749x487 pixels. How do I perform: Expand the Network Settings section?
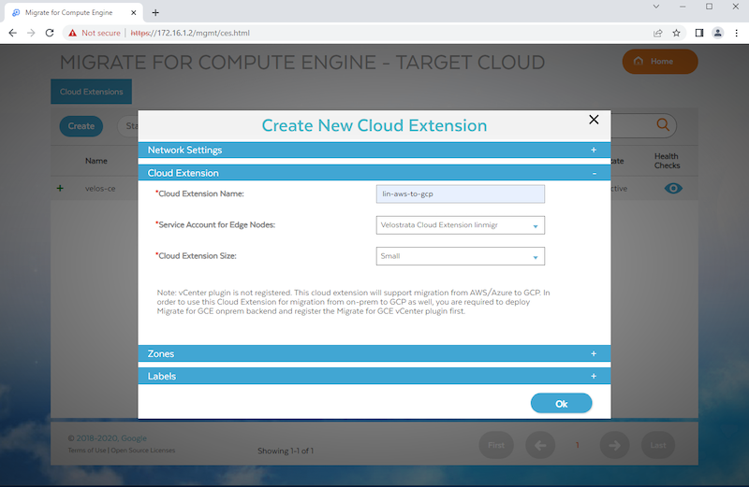pyautogui.click(x=593, y=150)
